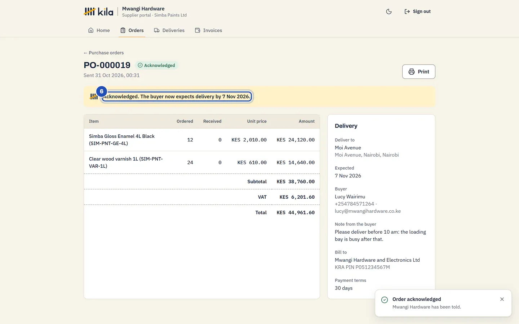519x324 pixels.
Task: Click the clipboard icon beside Orders
Action: click(x=123, y=30)
